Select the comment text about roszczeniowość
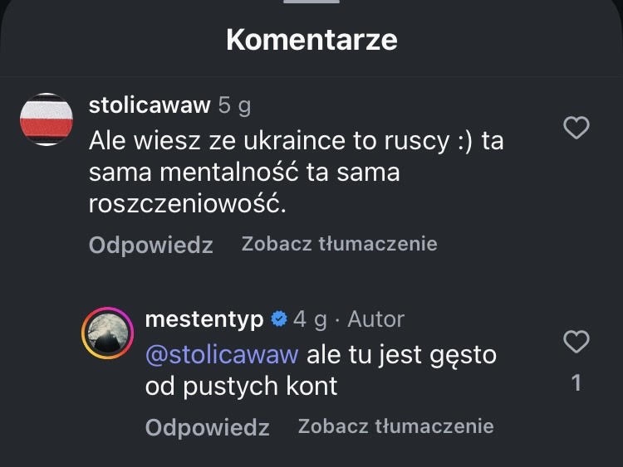 point(296,173)
